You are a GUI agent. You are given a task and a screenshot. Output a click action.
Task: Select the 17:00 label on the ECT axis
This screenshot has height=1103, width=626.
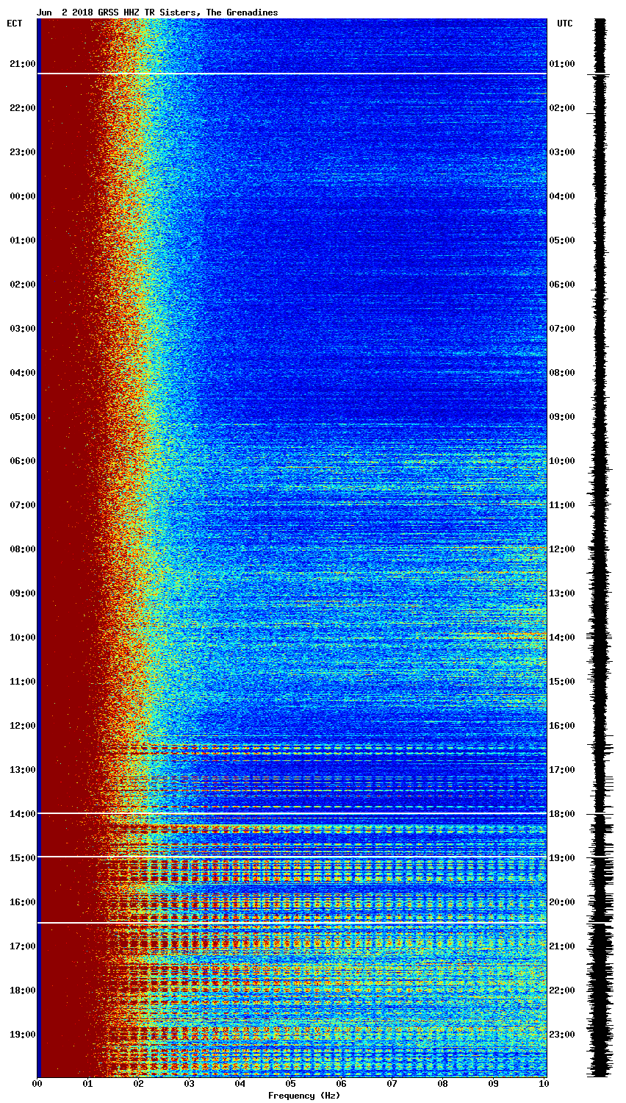click(23, 946)
